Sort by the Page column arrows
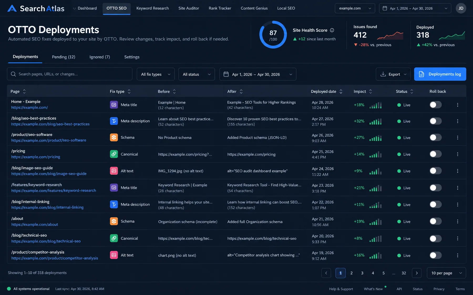The image size is (473, 295). click(x=24, y=91)
